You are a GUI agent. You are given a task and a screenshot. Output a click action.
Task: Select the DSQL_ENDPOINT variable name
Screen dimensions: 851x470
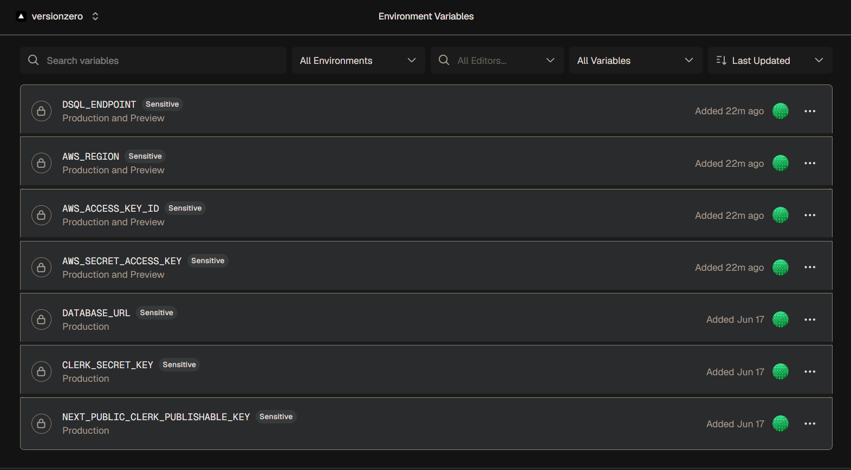point(99,105)
